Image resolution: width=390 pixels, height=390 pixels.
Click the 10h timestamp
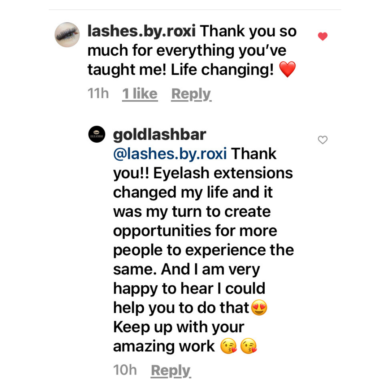(x=125, y=370)
